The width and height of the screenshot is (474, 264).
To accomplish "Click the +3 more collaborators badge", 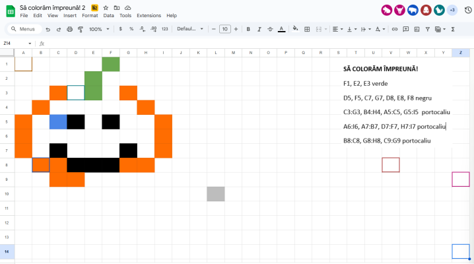I will pos(452,10).
